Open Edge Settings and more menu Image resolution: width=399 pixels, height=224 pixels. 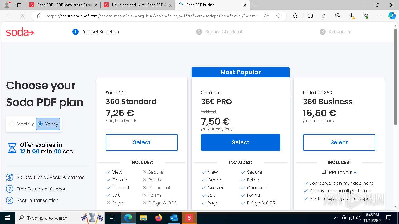(x=379, y=16)
